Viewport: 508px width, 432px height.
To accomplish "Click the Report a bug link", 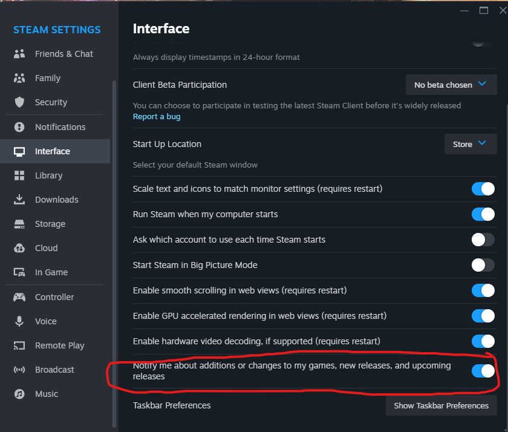I will (157, 117).
